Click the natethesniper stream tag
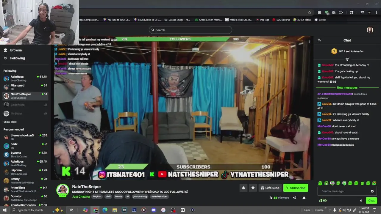The width and height of the screenshot is (381, 214). point(159,196)
